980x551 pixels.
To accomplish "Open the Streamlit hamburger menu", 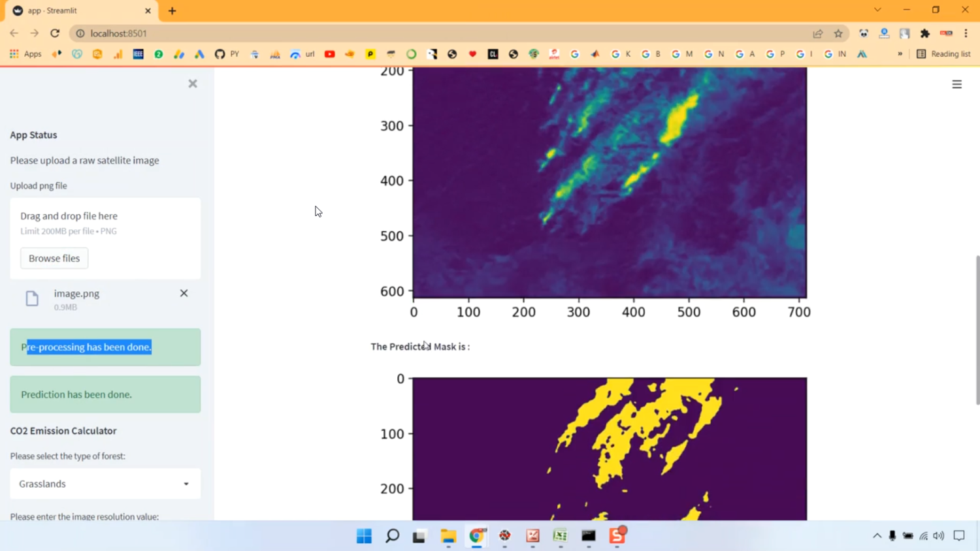I will (956, 84).
